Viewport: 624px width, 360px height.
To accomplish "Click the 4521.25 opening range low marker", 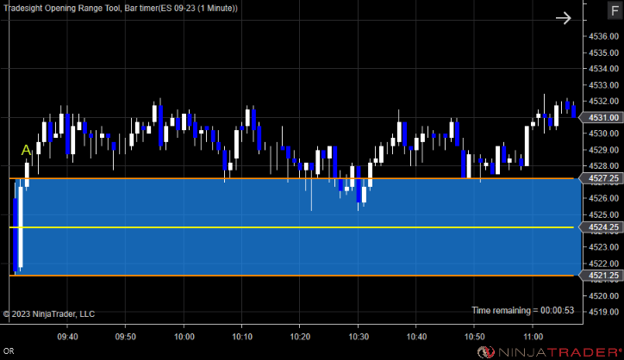I will pos(601,276).
